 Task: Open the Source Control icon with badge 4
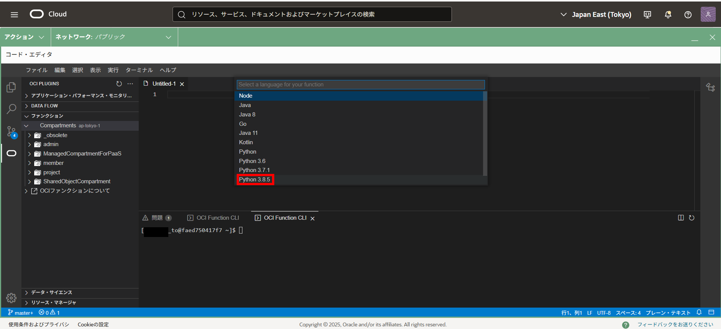coord(11,132)
